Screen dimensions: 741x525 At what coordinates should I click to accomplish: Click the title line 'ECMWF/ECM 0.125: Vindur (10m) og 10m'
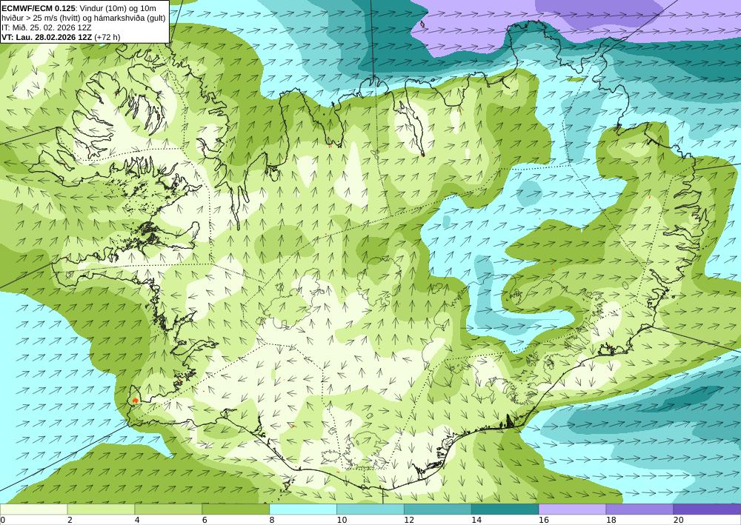(x=79, y=8)
